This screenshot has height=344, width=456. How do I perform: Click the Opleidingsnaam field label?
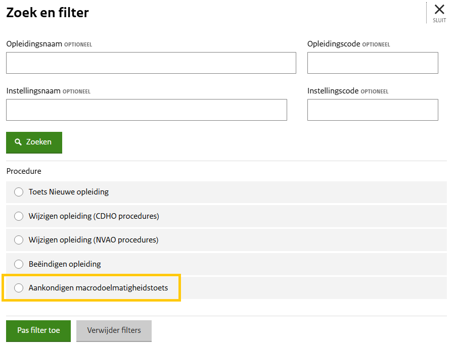tap(34, 44)
